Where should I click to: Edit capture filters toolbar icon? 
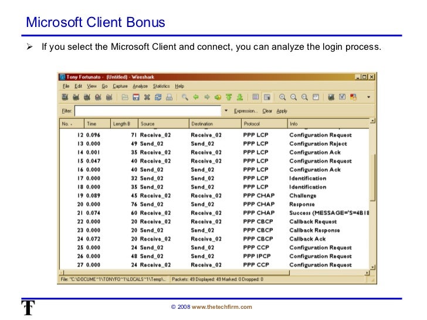331,97
